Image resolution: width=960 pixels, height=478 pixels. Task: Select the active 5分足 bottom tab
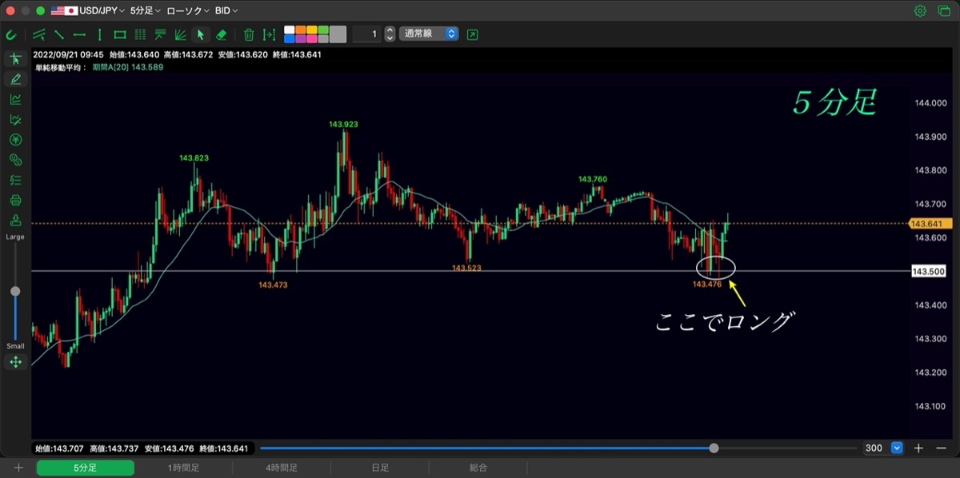(x=86, y=468)
